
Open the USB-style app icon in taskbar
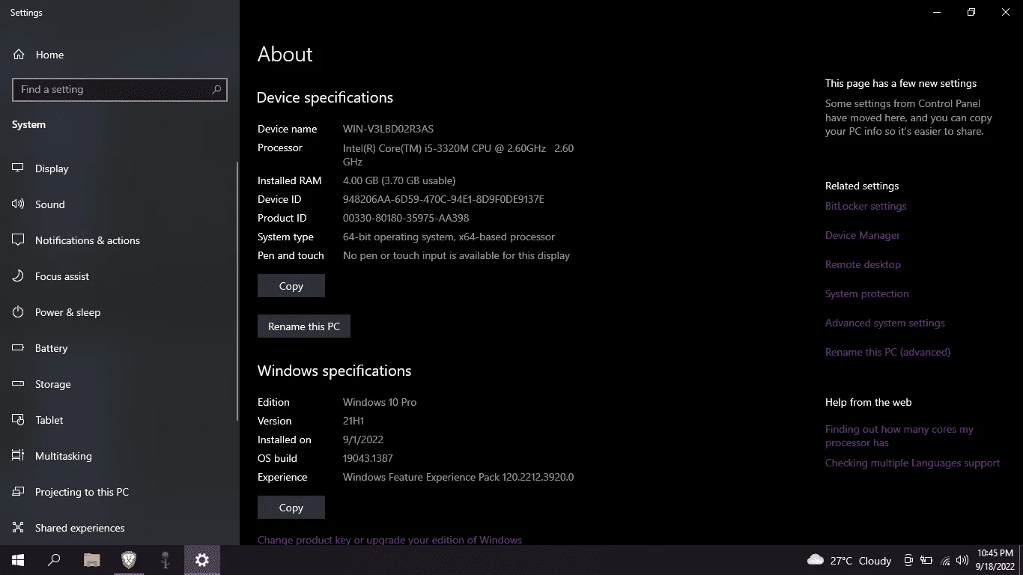(166, 560)
